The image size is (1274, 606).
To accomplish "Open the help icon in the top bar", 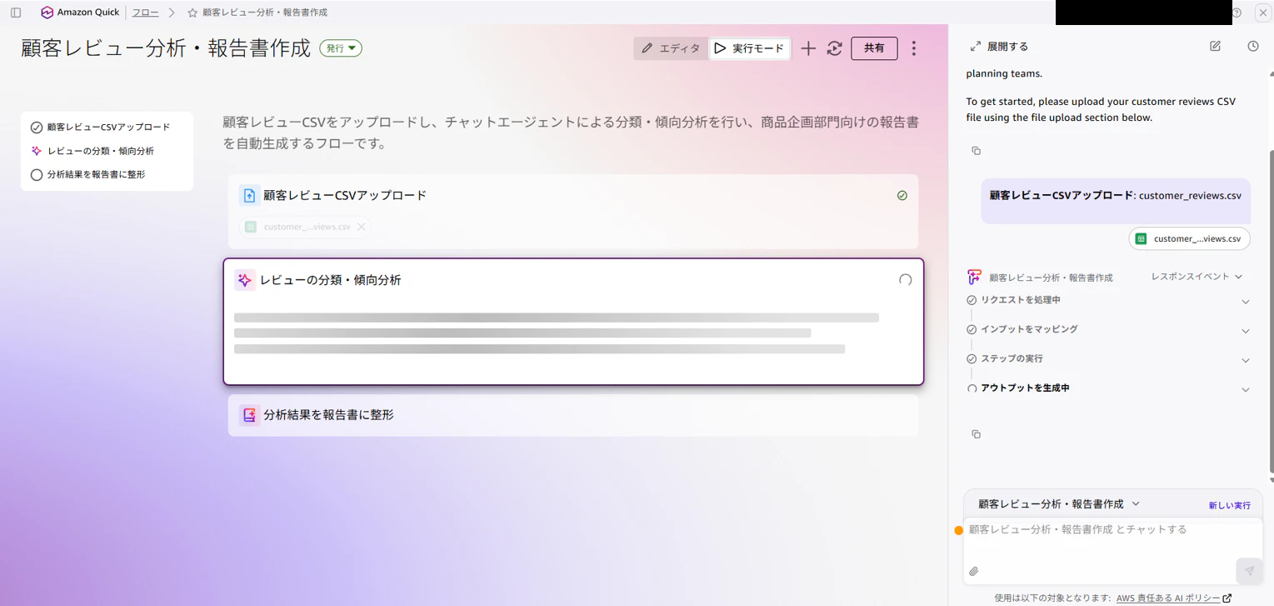I will point(1237,13).
